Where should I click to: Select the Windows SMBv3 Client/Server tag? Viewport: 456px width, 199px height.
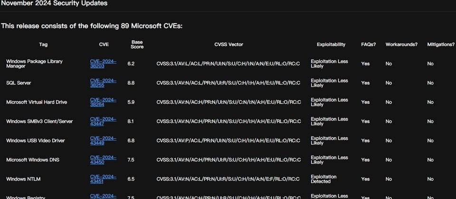coord(39,121)
